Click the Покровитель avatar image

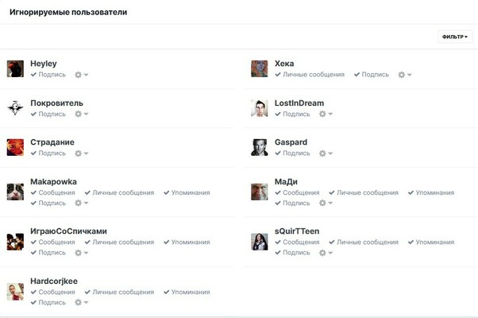[15, 108]
